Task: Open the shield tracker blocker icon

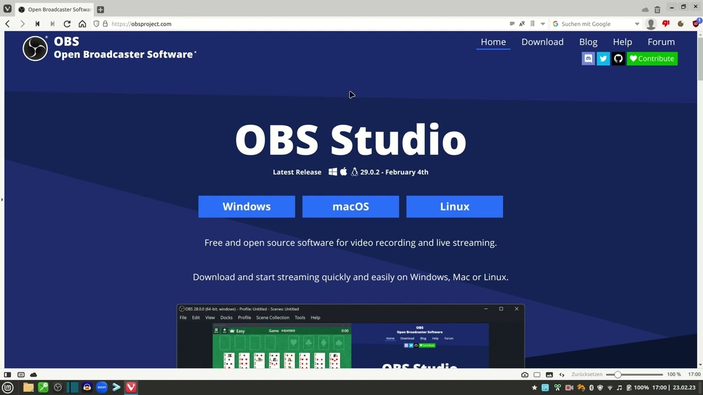Action: (x=96, y=24)
